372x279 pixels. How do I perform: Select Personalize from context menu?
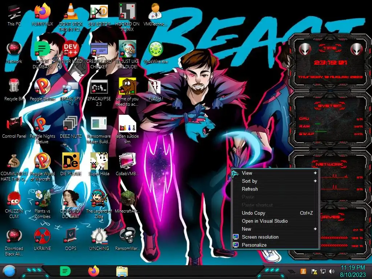coord(276,245)
